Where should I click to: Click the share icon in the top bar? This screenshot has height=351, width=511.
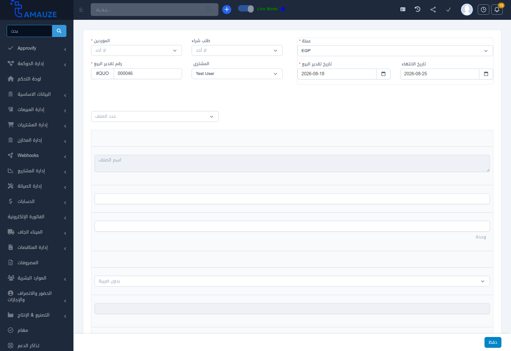(433, 10)
